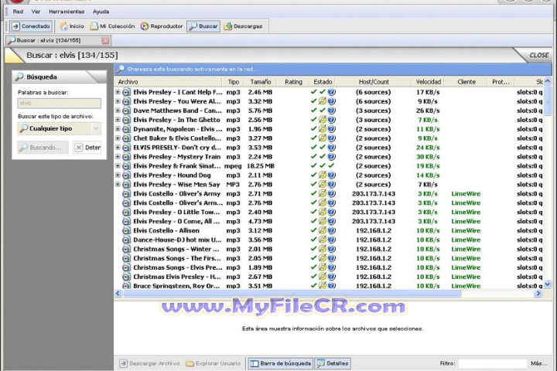Toggle the Detalles panel
The height and width of the screenshot is (371, 557).
click(x=332, y=363)
